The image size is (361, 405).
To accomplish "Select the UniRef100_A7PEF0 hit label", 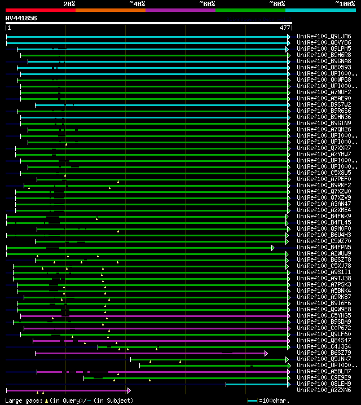I will (x=324, y=179).
